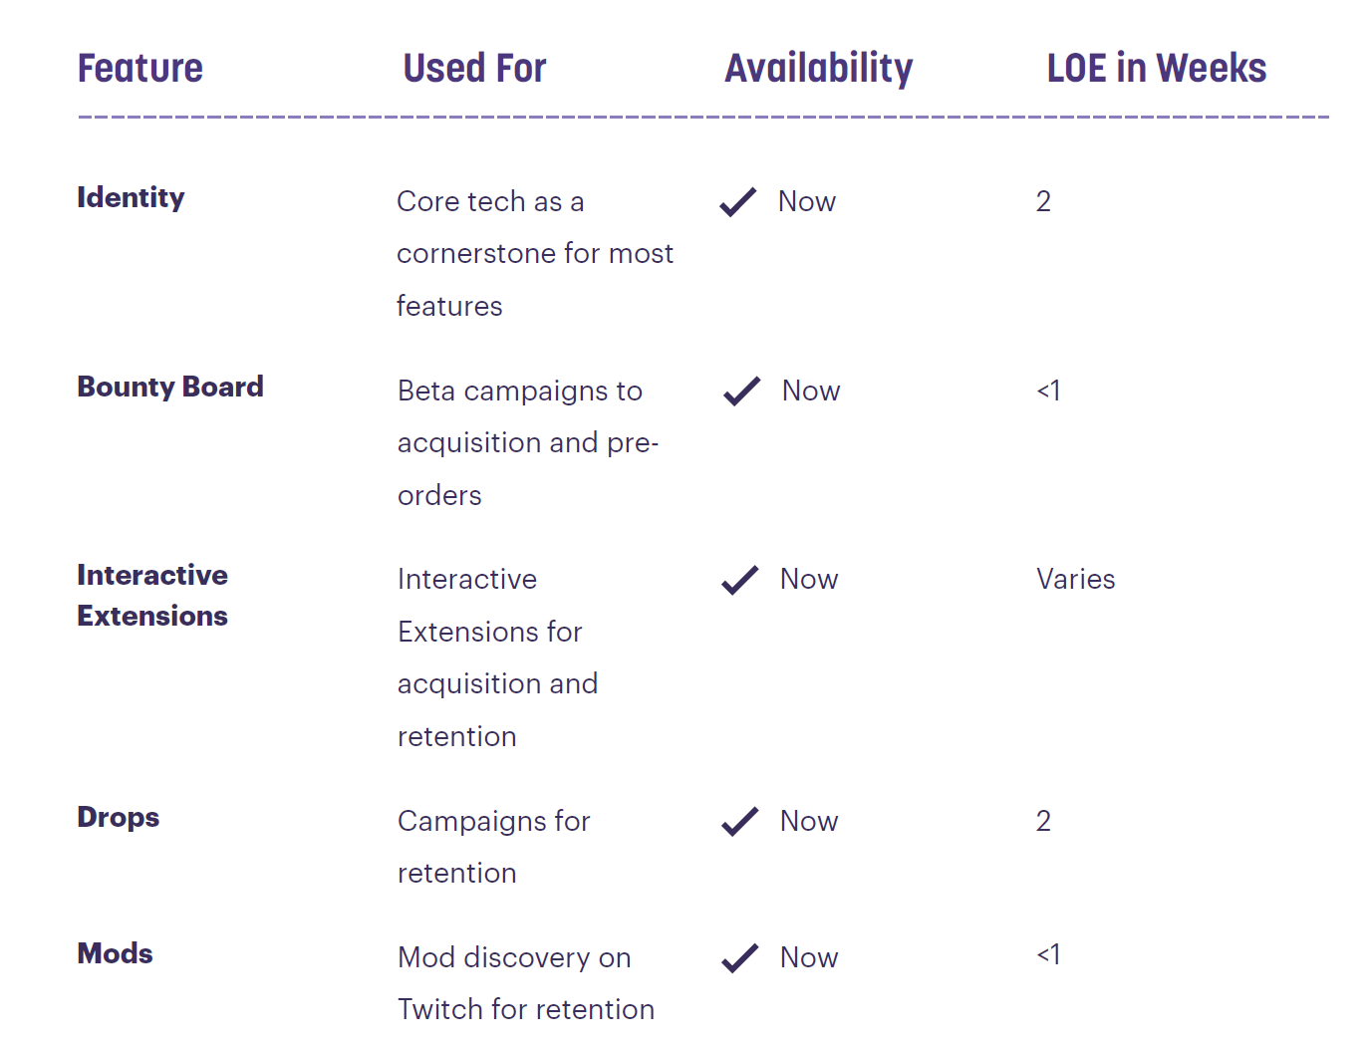Select the Used For column header
1370x1048 pixels.
point(474,69)
